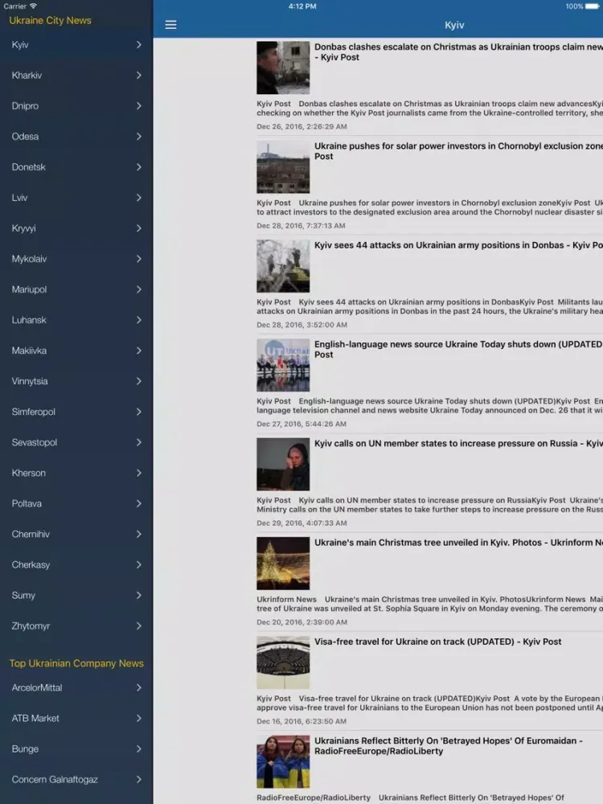Select Vinnytsia city news
The image size is (603, 804).
click(x=76, y=381)
